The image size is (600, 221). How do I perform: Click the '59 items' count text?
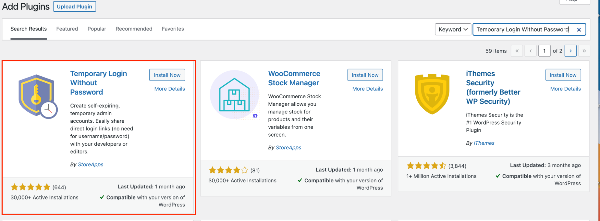tap(496, 51)
